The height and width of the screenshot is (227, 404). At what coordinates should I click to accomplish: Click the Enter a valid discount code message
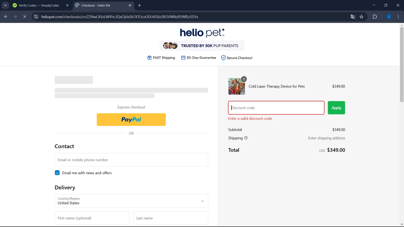coord(250,119)
